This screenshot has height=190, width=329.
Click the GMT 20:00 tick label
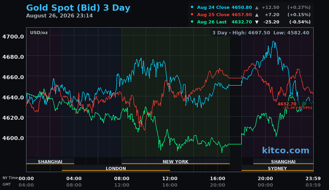click(x=218, y=185)
